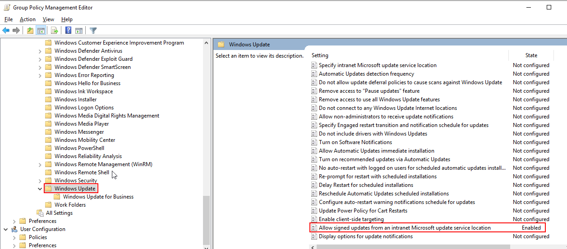Click the State column header
This screenshot has width=567, height=249.
point(531,55)
